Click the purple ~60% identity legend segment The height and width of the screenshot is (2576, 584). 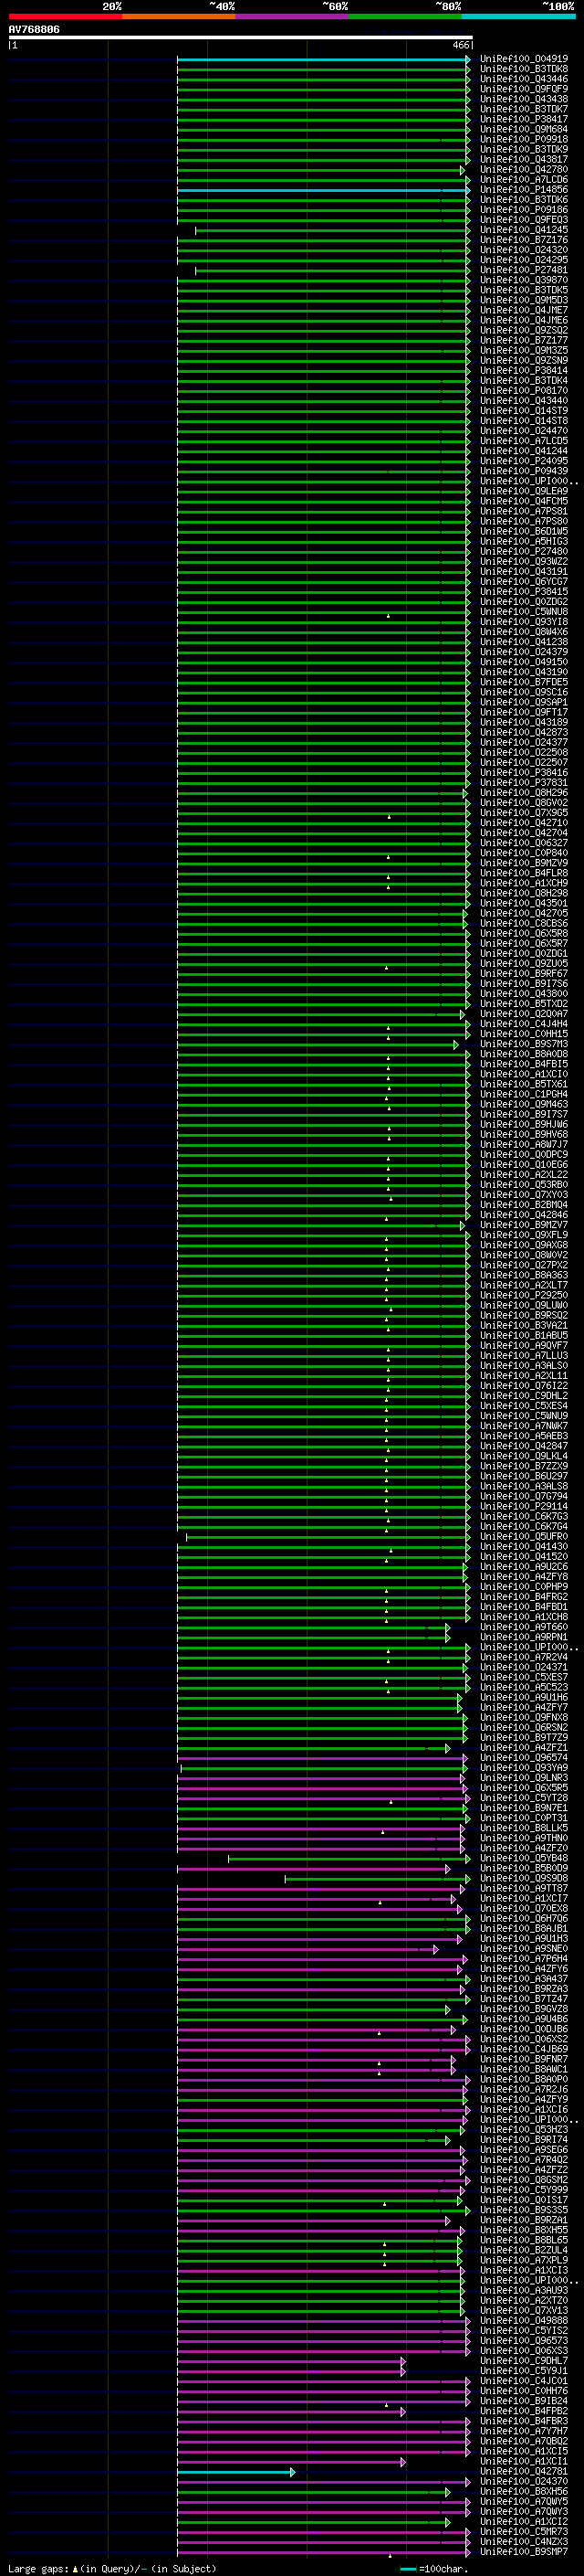tap(293, 16)
